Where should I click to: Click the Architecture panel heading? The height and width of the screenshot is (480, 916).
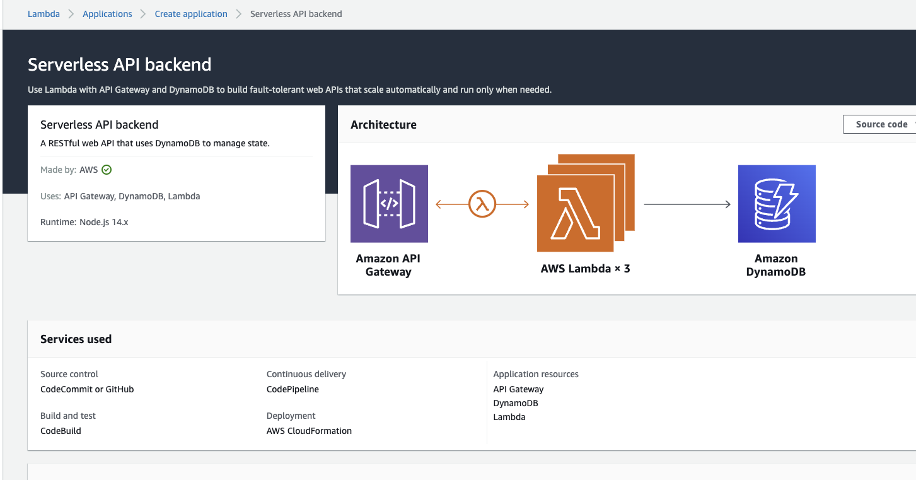point(383,125)
